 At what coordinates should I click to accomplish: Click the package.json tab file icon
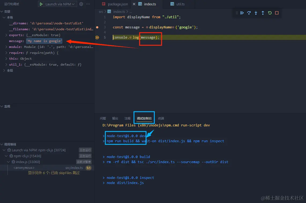coord(104,4)
